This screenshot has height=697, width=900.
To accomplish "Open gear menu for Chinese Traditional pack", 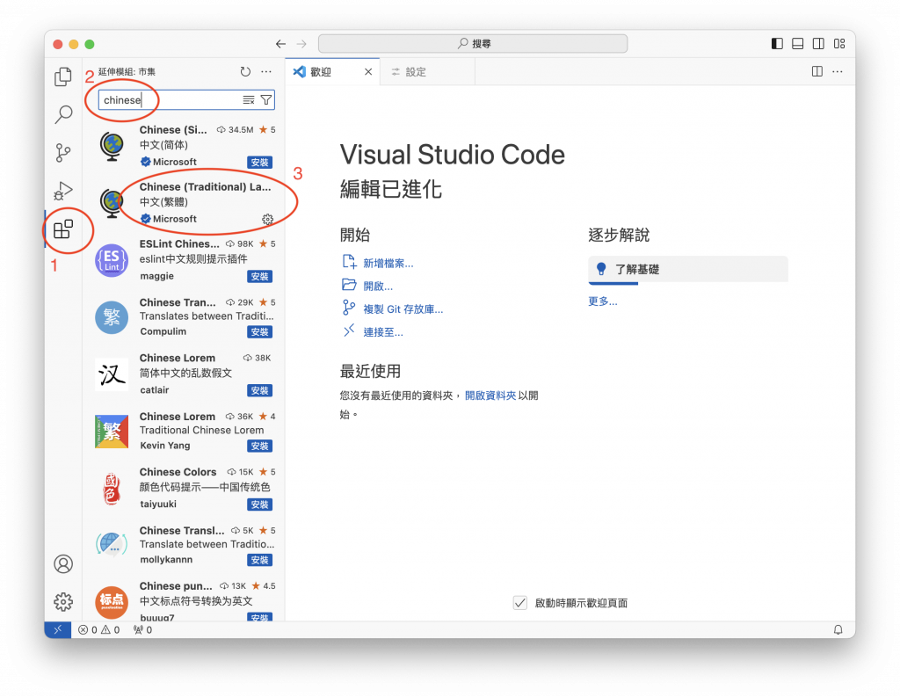I will 267,220.
